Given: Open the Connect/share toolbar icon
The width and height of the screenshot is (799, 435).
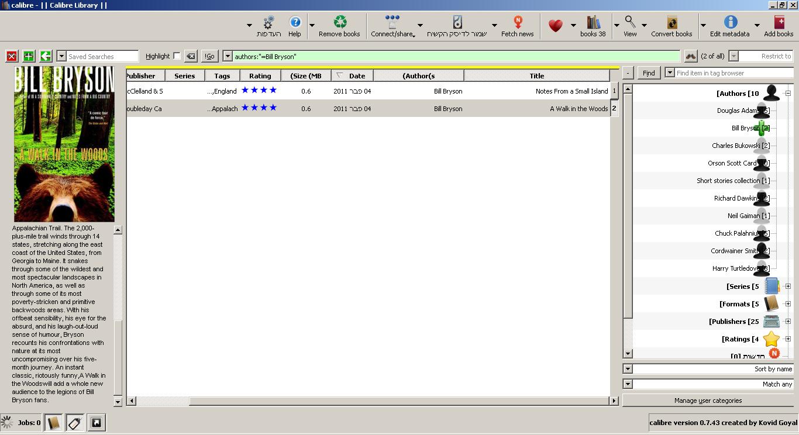Looking at the screenshot, I should (x=392, y=23).
